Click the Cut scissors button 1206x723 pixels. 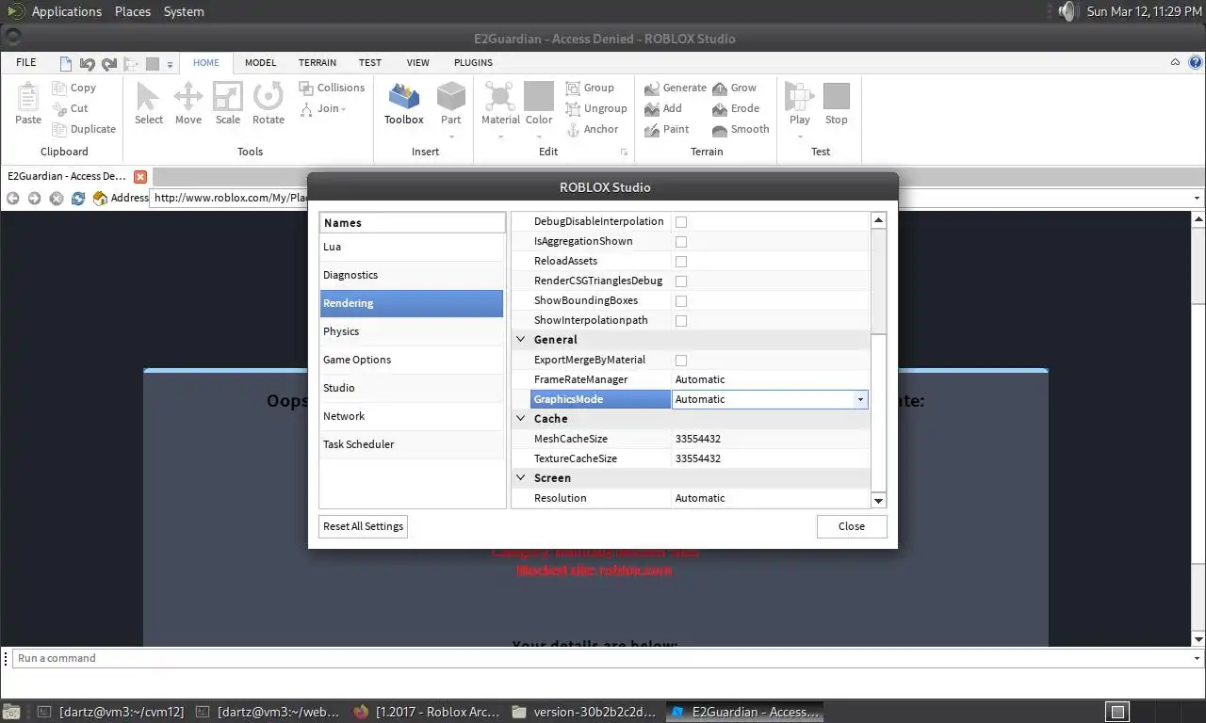71,108
